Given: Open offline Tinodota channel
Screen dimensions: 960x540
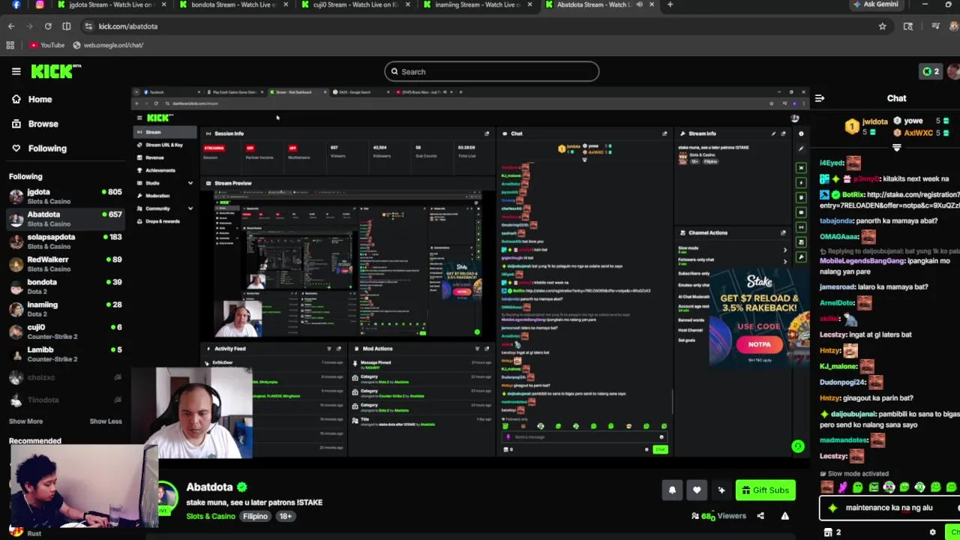Looking at the screenshot, I should [65, 400].
